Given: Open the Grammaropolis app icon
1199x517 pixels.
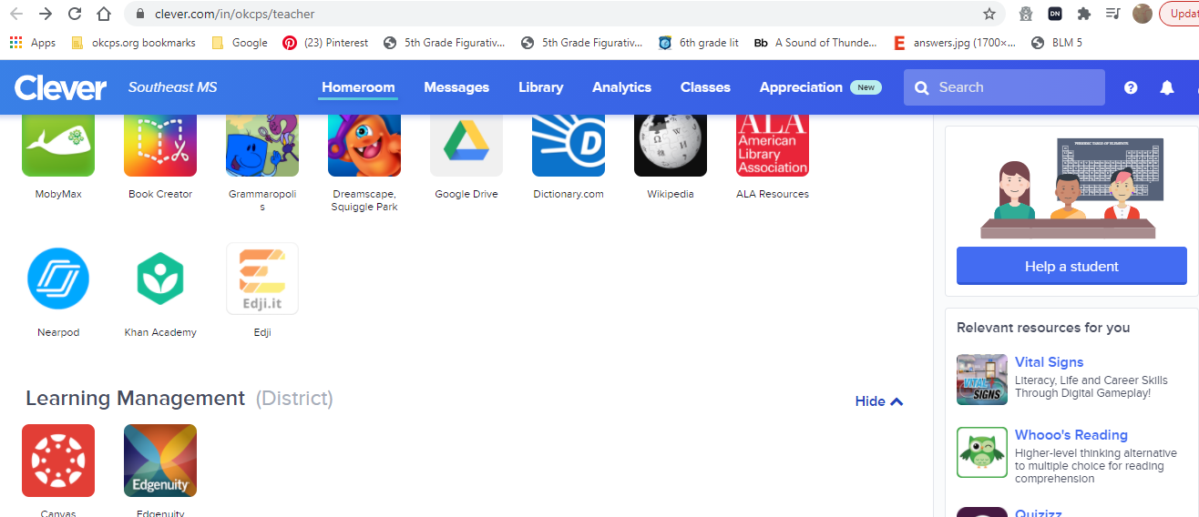Looking at the screenshot, I should (262, 146).
